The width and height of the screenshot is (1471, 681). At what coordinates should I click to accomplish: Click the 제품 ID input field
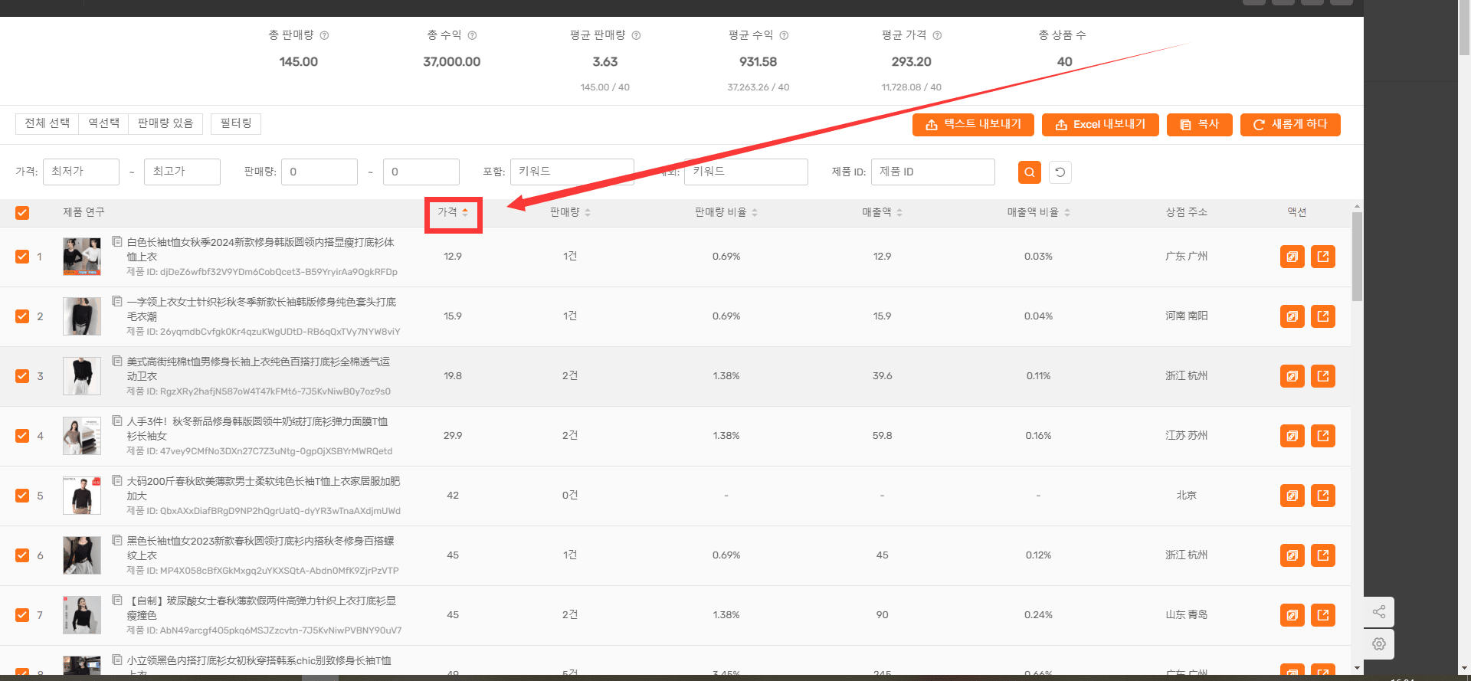(x=933, y=172)
